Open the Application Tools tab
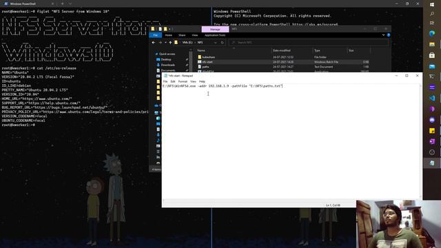Image resolution: width=441 pixels, height=248 pixels. [x=215, y=35]
